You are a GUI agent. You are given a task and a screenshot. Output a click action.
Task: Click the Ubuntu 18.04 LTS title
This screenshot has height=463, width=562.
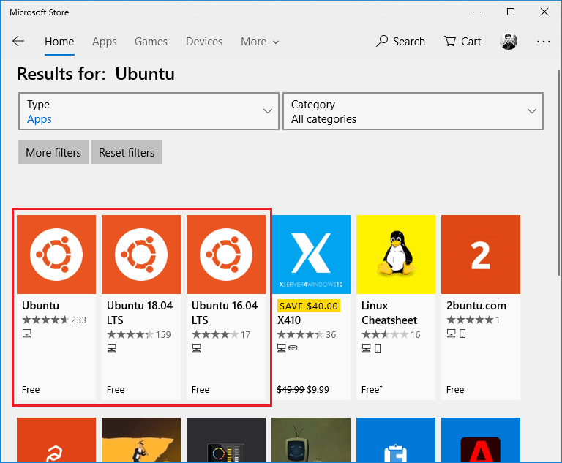140,312
